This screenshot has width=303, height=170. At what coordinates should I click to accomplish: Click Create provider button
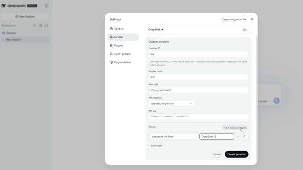point(237,154)
